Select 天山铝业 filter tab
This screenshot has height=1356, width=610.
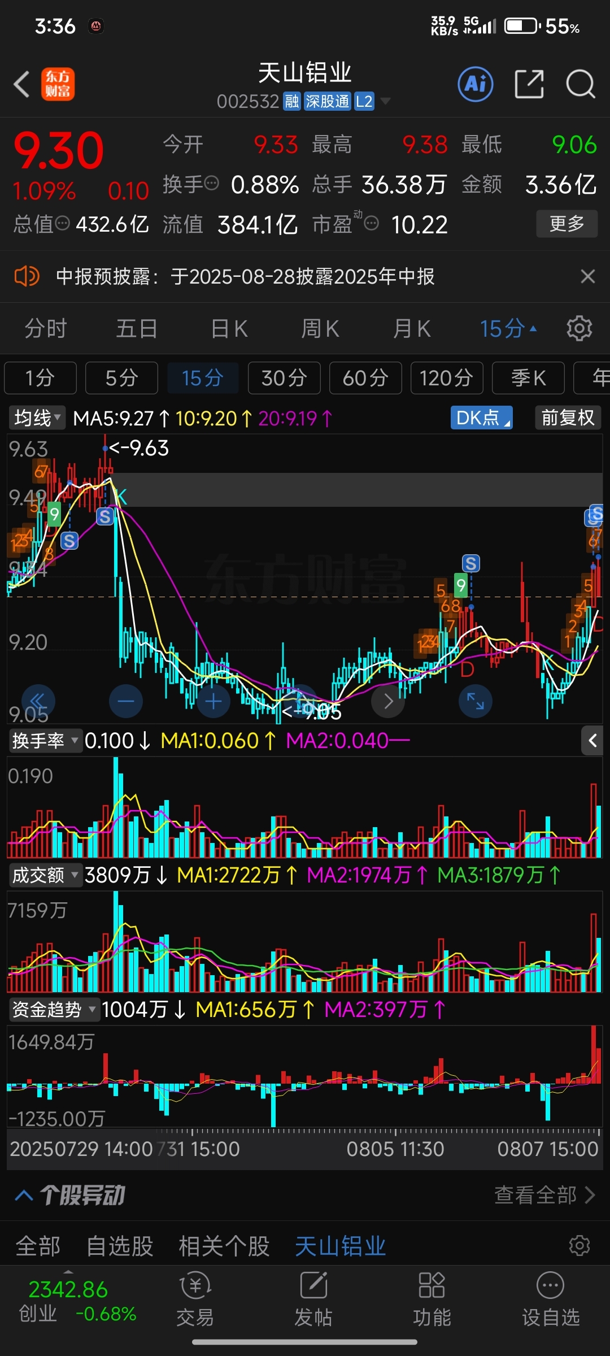(x=341, y=1246)
